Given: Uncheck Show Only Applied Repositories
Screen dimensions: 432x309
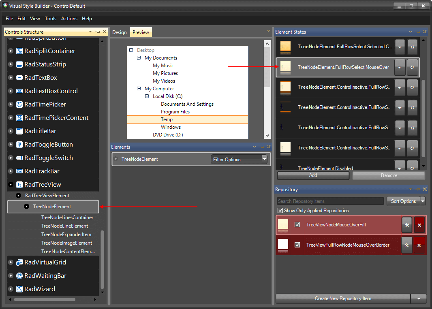Looking at the screenshot, I should click(280, 210).
